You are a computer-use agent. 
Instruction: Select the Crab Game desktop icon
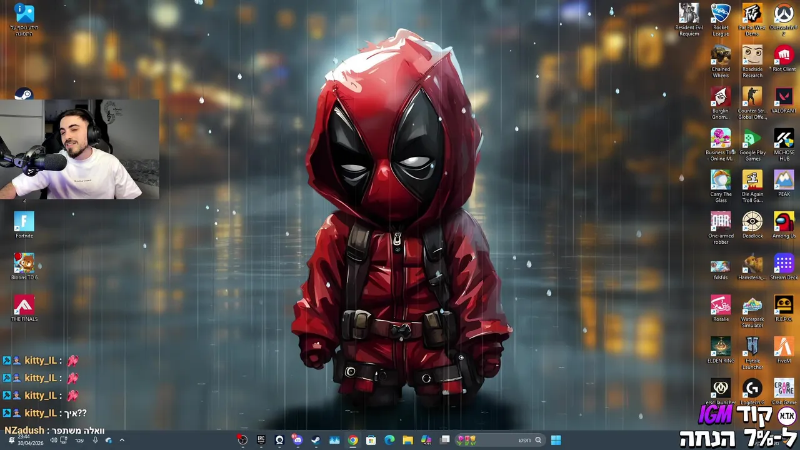784,392
